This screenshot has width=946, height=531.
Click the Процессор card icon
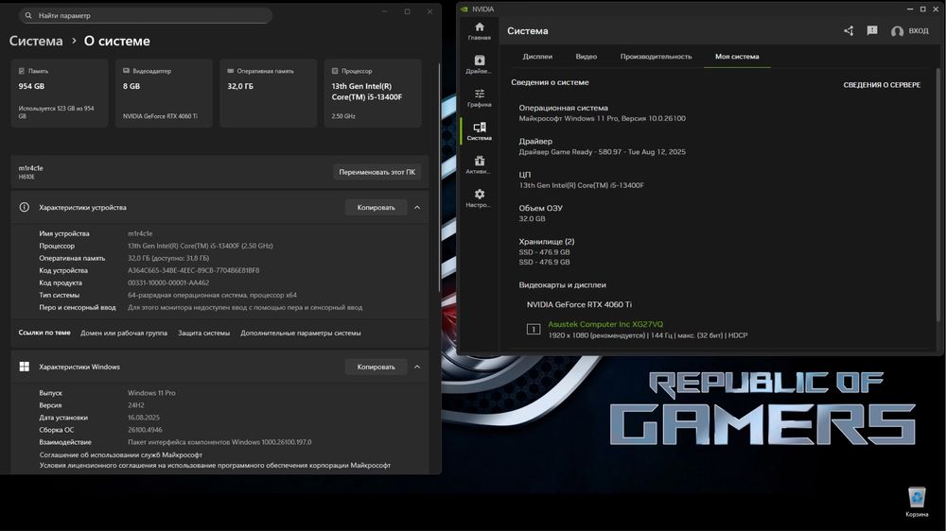[335, 71]
